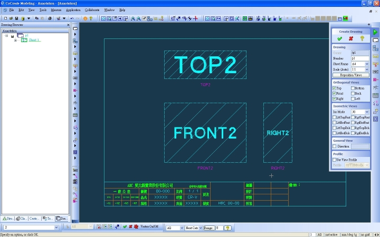The height and width of the screenshot is (237, 380).
Task: Open the Next Catch dropdown
Action: [x=201, y=228]
